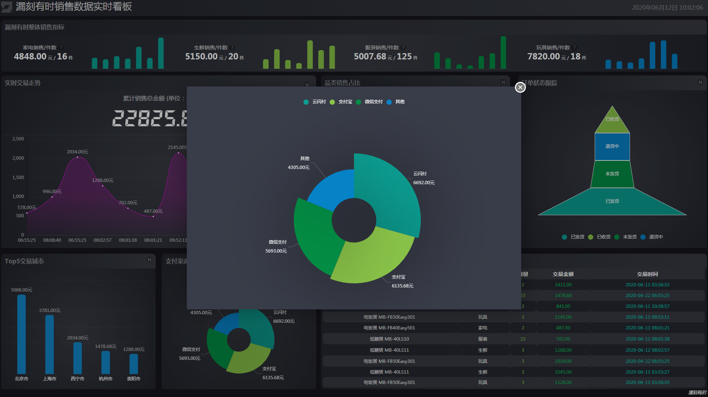Toggle 退货中 legend under funnel chart
708x397 pixels.
click(652, 237)
